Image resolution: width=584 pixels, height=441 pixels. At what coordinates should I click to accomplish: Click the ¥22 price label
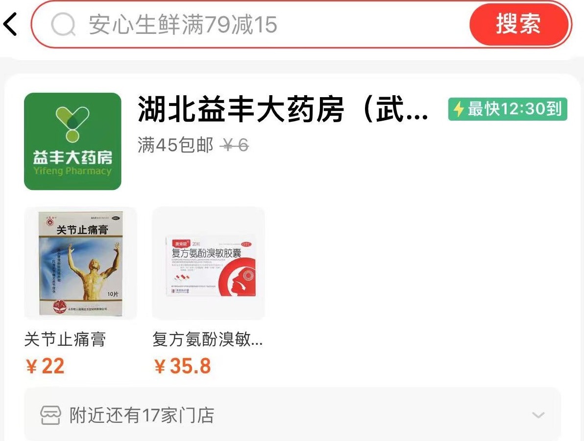coord(45,366)
